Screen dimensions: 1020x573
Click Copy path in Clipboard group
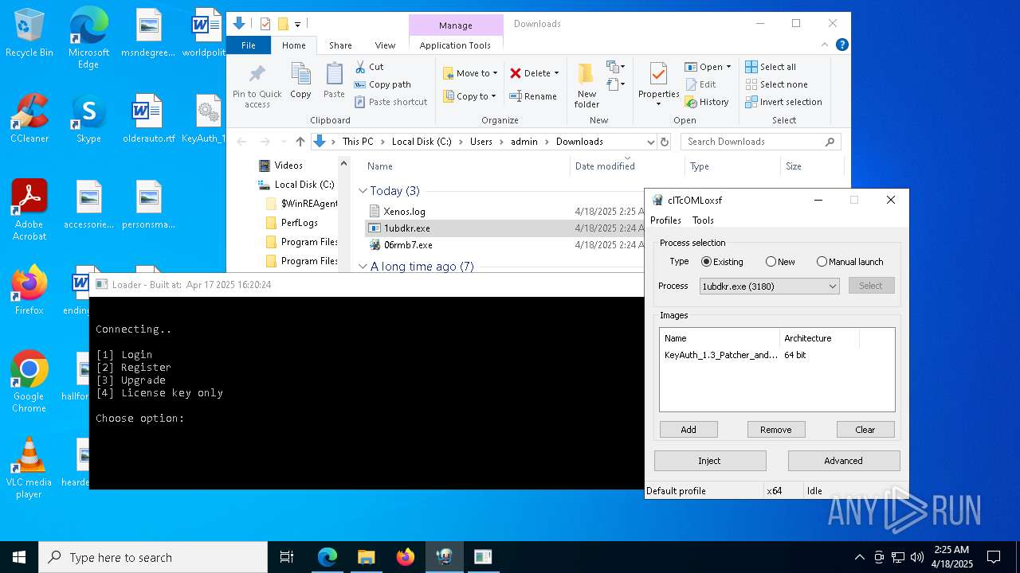tap(382, 84)
